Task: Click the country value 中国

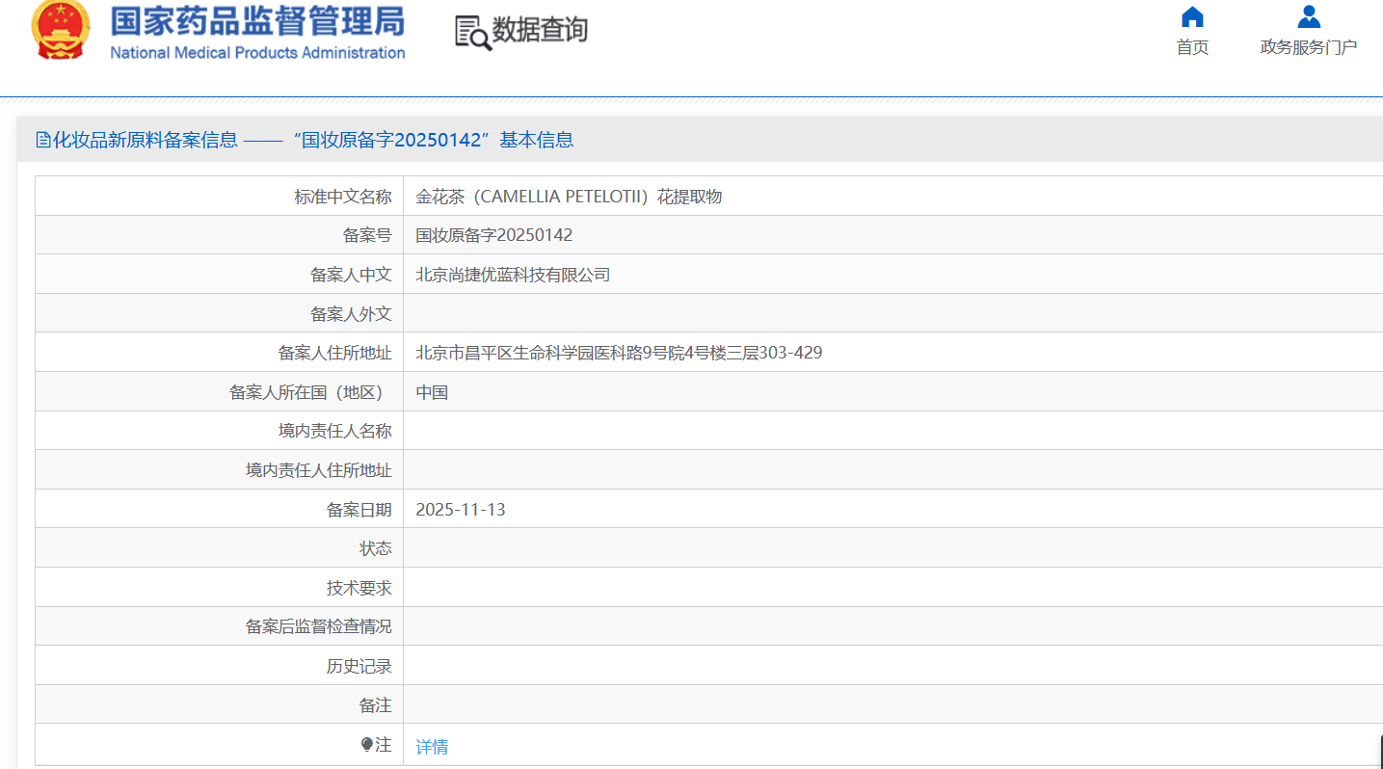Action: click(432, 392)
